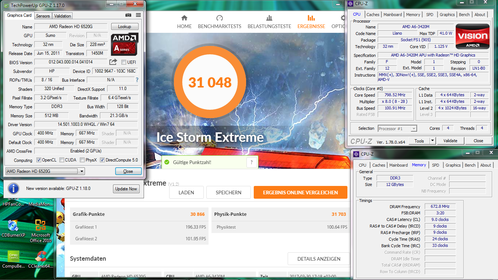Viewport: 498px width, 280px height.
Task: Click the GPU-Z screenshot camera icon
Action: click(128, 15)
